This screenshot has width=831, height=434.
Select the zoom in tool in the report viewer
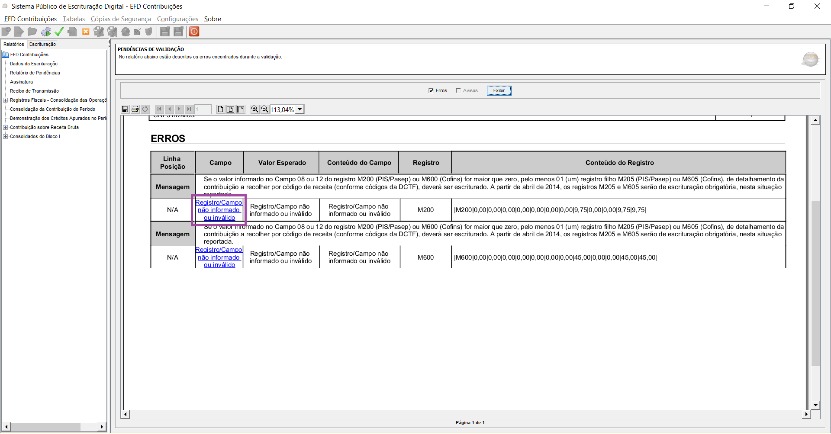(255, 109)
